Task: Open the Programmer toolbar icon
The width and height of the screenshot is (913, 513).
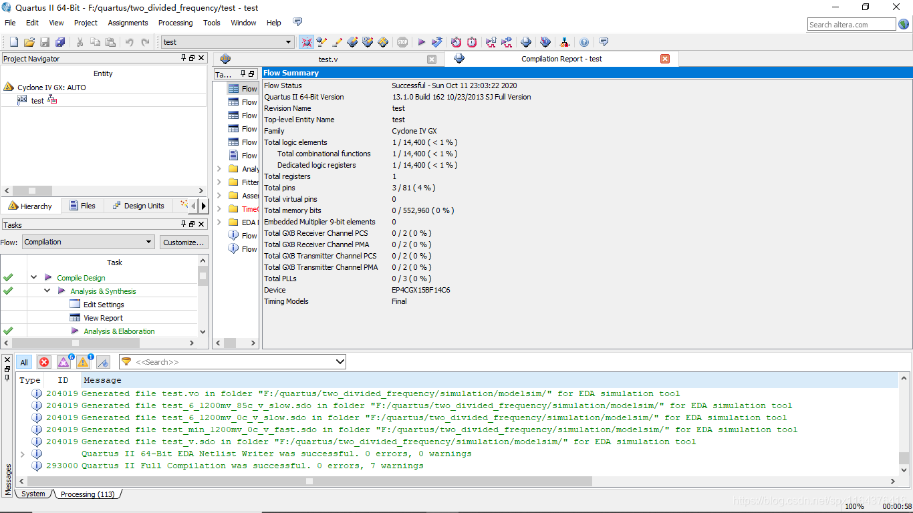Action: point(545,42)
